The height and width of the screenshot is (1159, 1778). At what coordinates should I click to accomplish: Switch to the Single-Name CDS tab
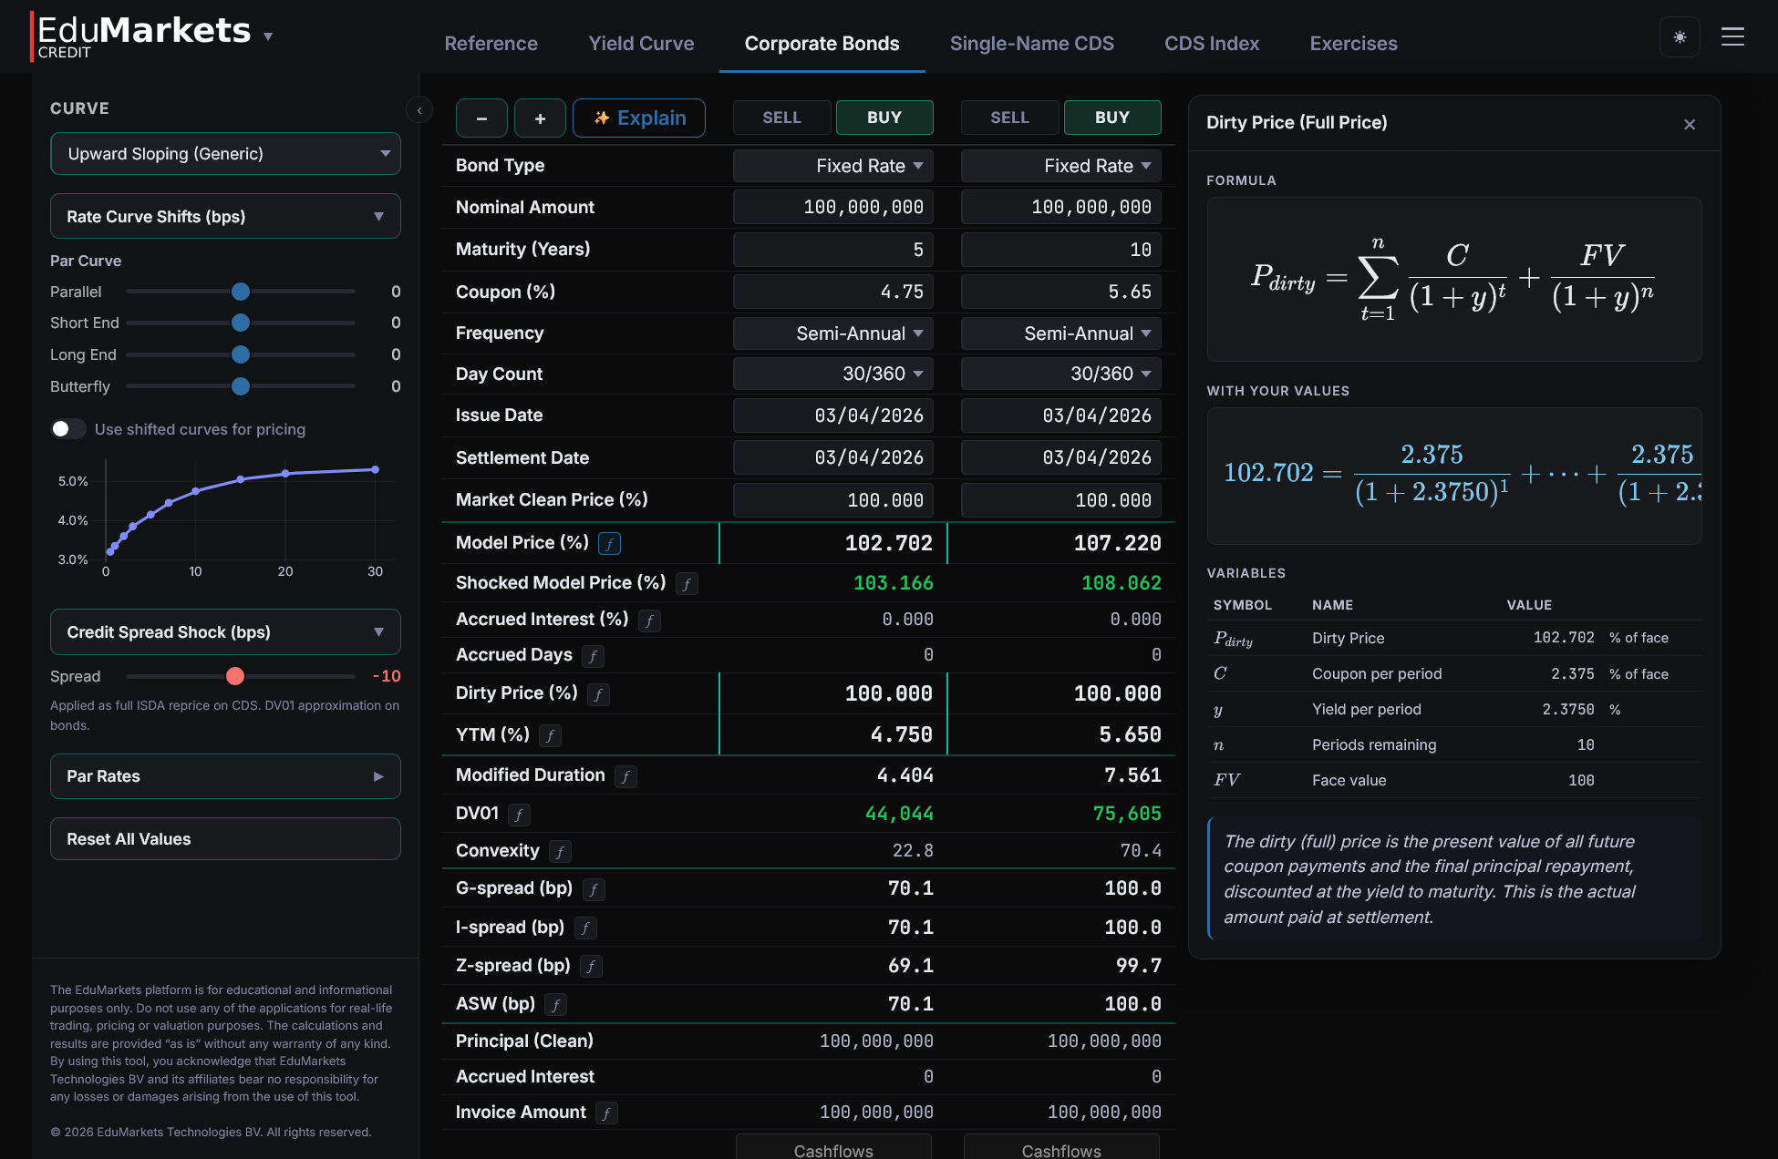pyautogui.click(x=1031, y=43)
